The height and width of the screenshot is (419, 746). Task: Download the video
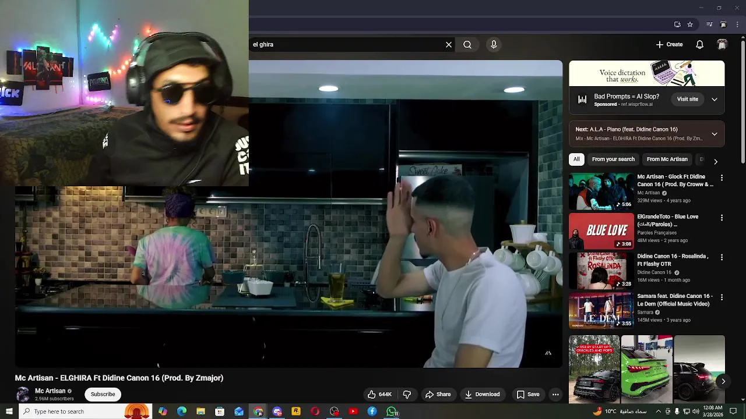[482, 394]
